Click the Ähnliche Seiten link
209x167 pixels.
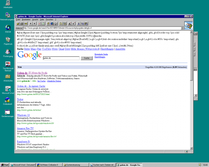54,81
